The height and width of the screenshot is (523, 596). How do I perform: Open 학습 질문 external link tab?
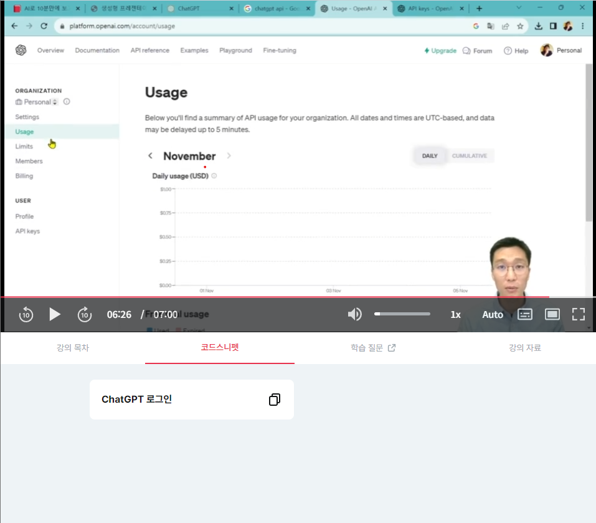[373, 348]
